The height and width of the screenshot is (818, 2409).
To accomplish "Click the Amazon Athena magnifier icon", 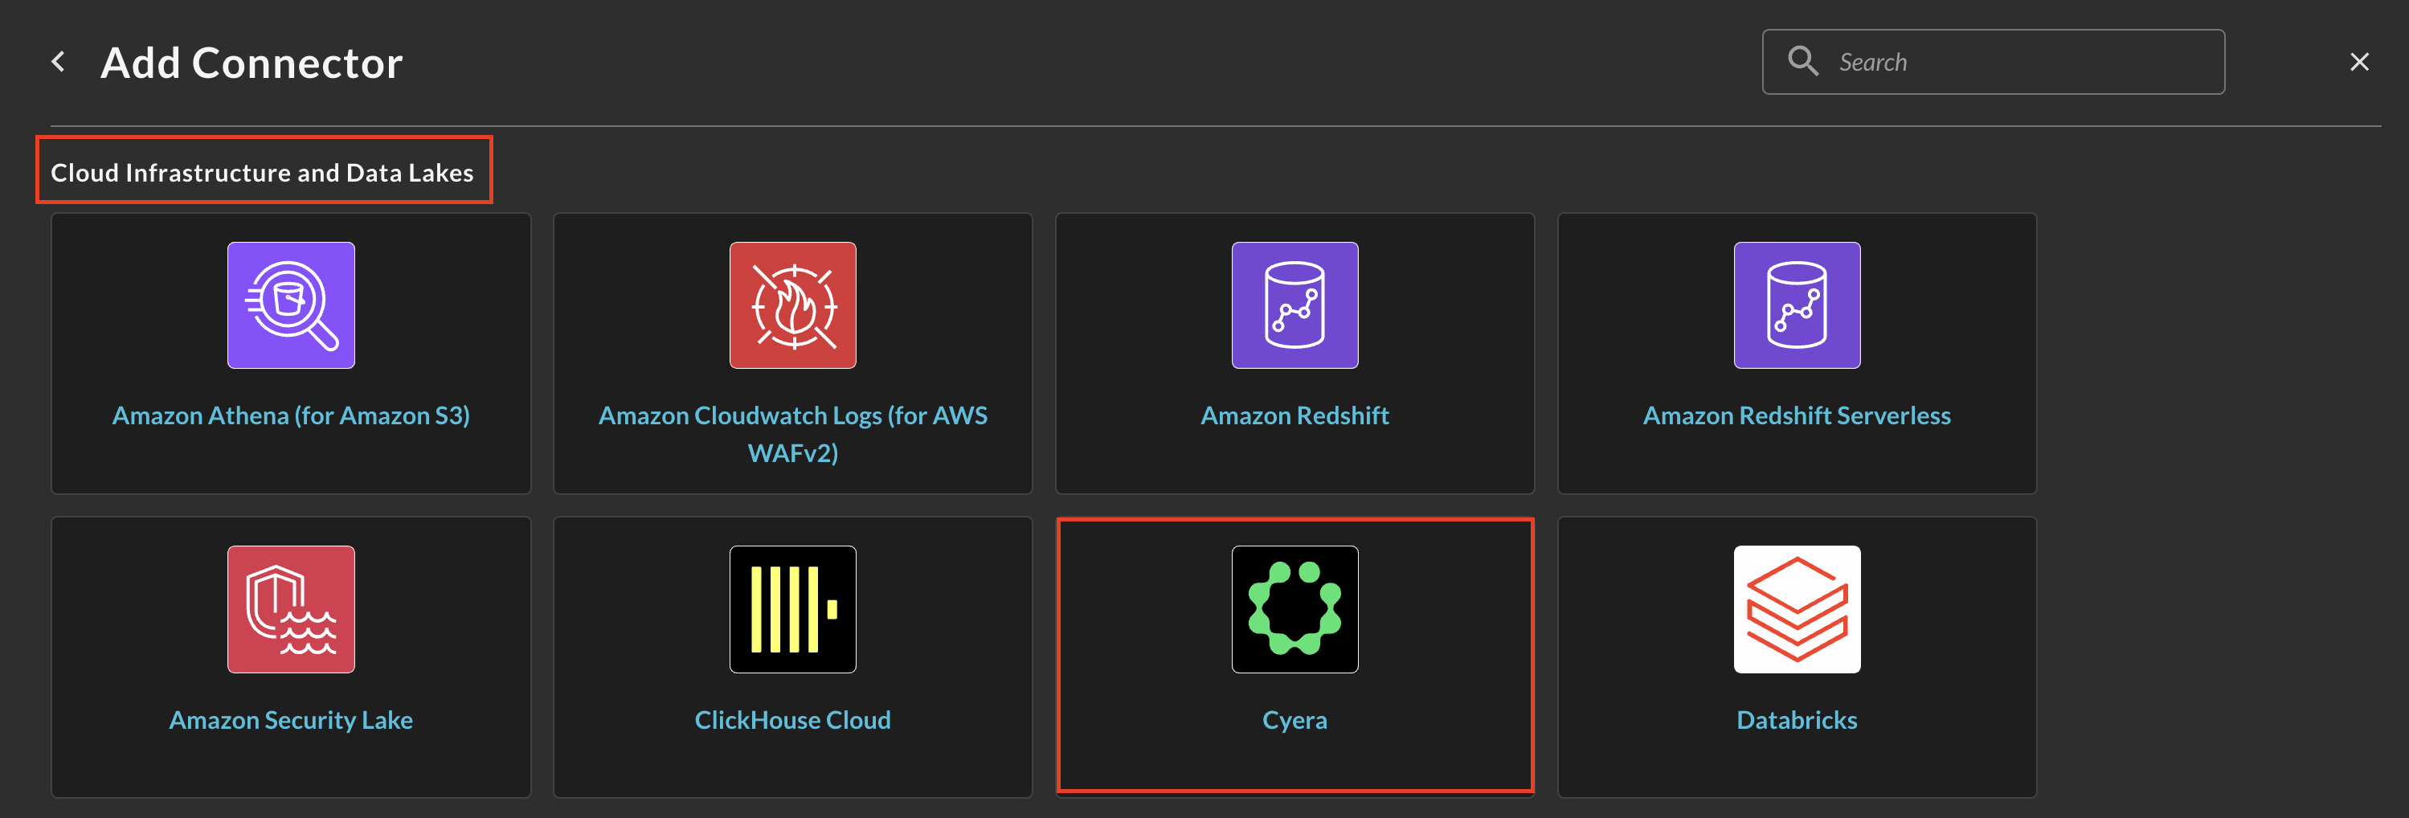I will pyautogui.click(x=291, y=305).
